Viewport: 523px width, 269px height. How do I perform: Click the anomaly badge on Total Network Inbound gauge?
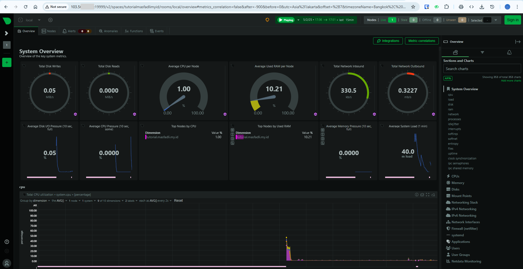(374, 114)
